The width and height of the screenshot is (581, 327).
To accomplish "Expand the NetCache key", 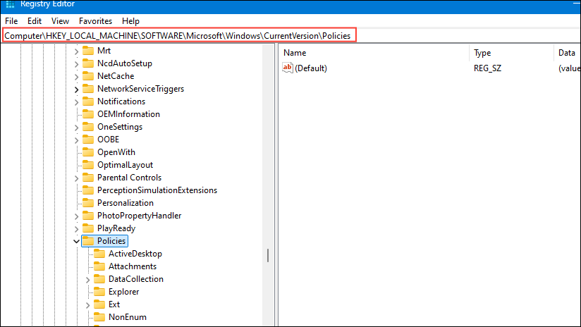I will tap(76, 76).
